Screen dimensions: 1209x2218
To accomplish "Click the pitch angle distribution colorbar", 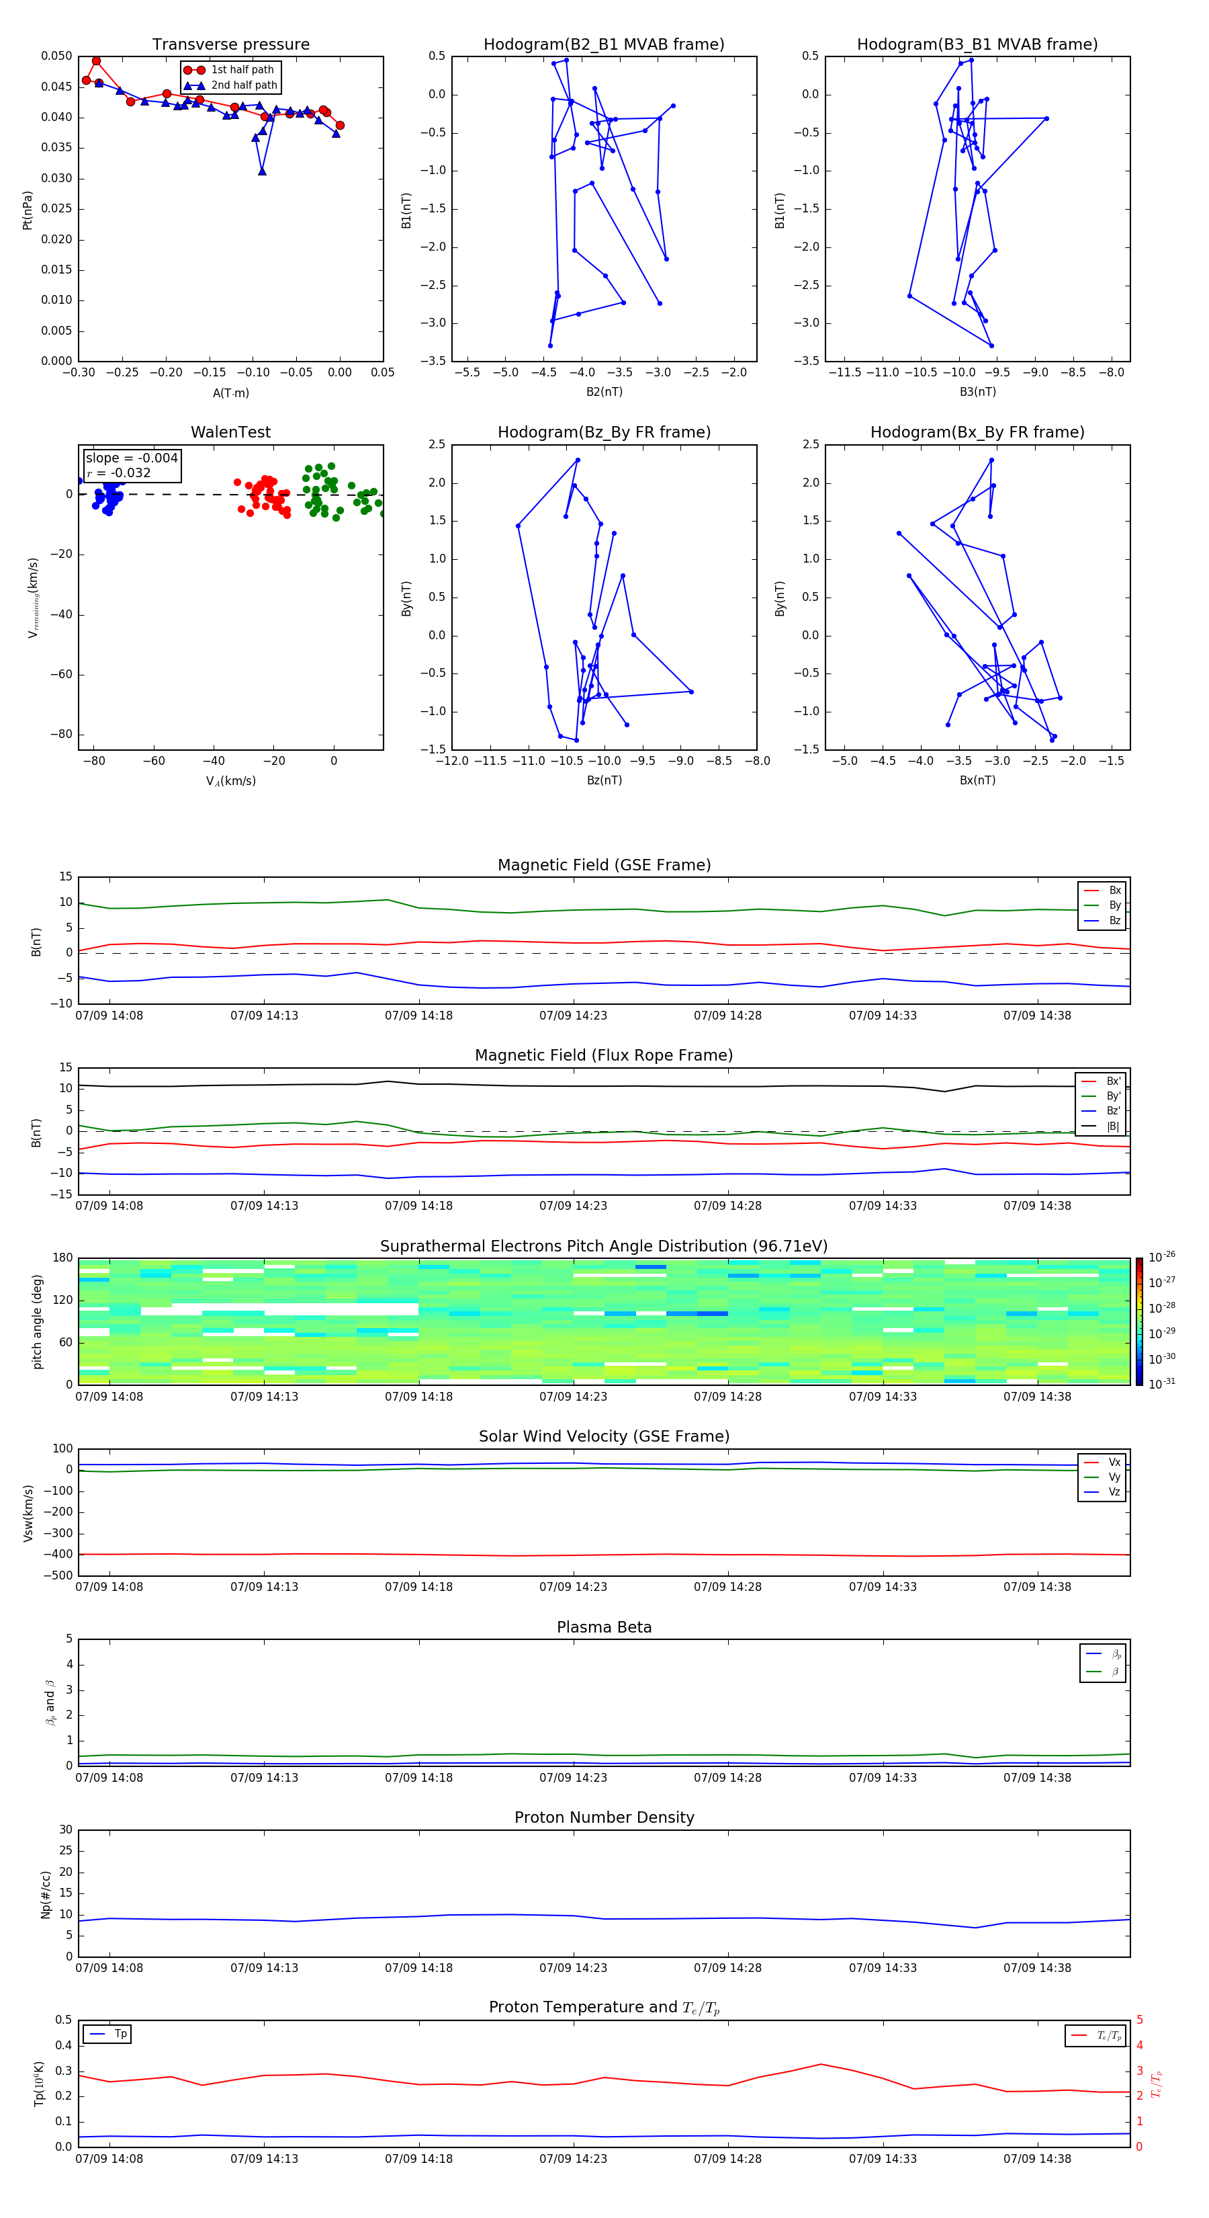I will click(1139, 1321).
